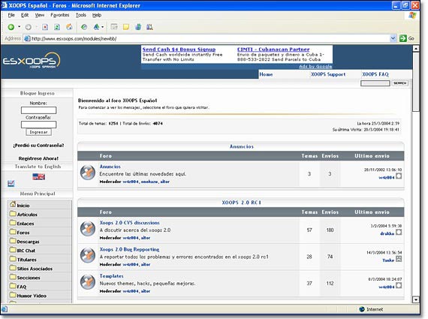The width and height of the screenshot is (428, 319).
Task: Click the last-post icon next to drakko
Action: coord(399,233)
